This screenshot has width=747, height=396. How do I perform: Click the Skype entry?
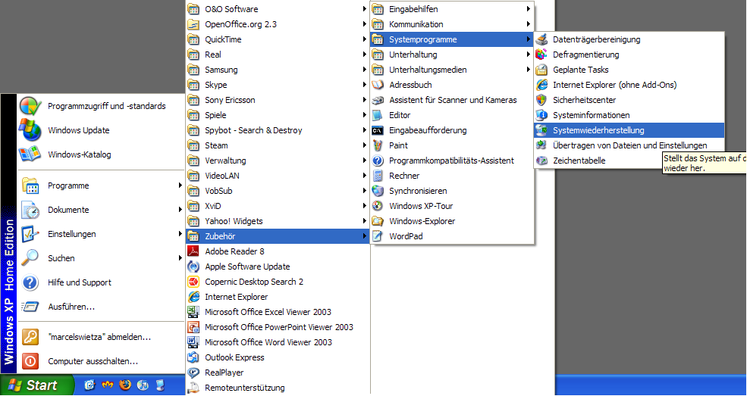(x=278, y=85)
